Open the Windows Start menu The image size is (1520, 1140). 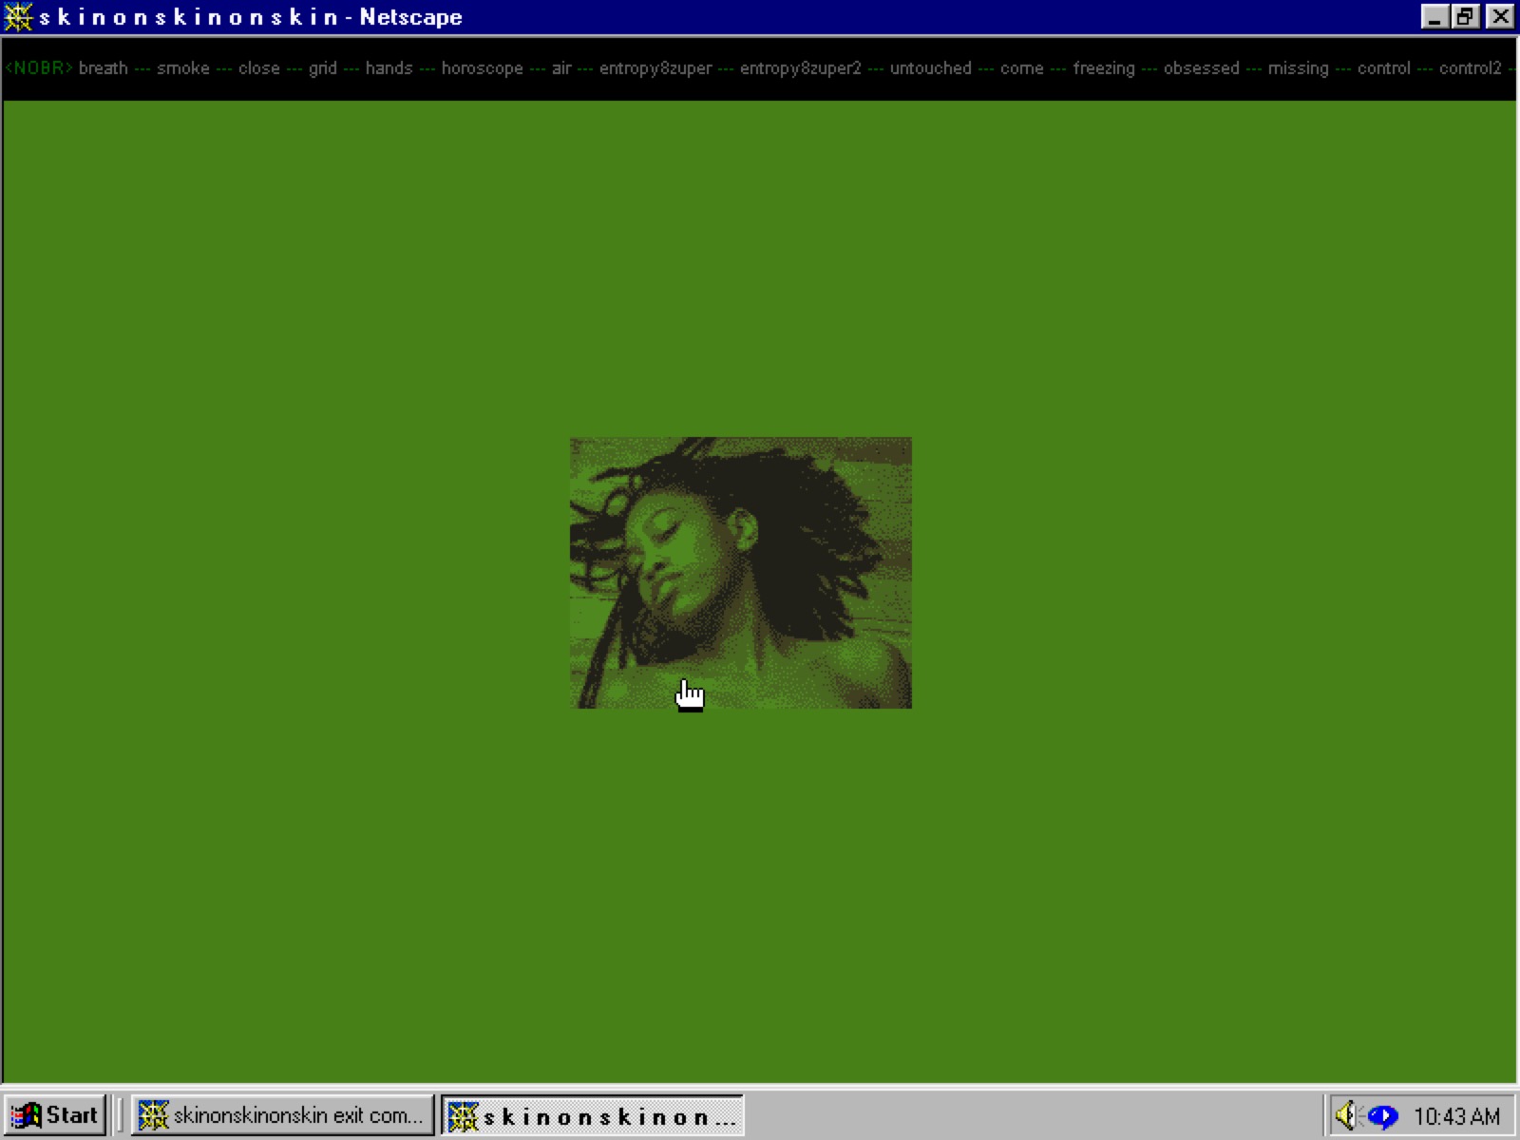coord(55,1115)
